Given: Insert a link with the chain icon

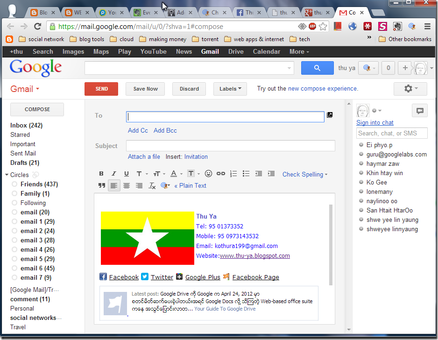Looking at the screenshot, I should (x=221, y=174).
